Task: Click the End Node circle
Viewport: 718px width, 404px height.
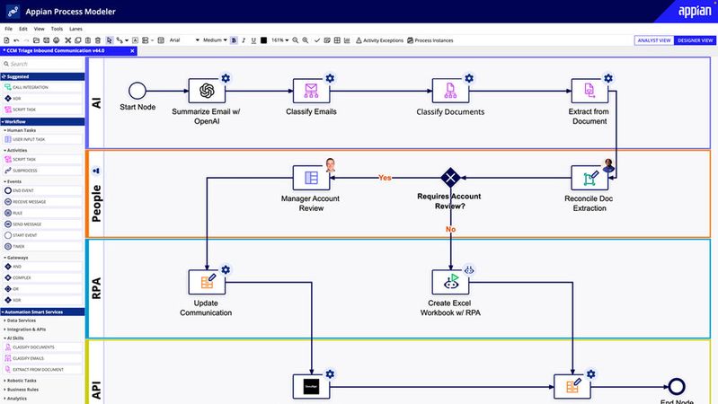Action: pyautogui.click(x=677, y=387)
